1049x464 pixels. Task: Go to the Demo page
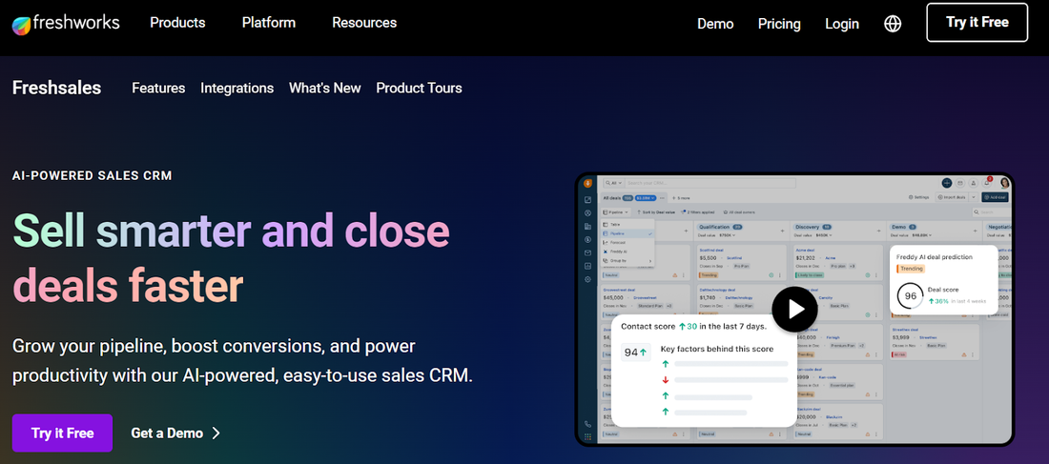(715, 24)
